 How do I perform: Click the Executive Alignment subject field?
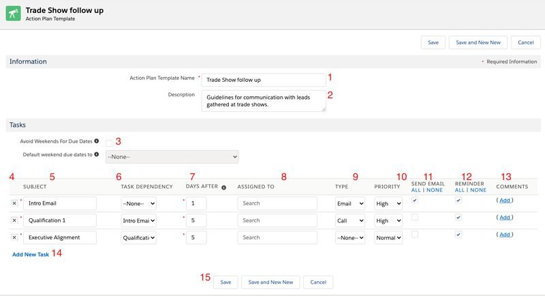pyautogui.click(x=60, y=237)
